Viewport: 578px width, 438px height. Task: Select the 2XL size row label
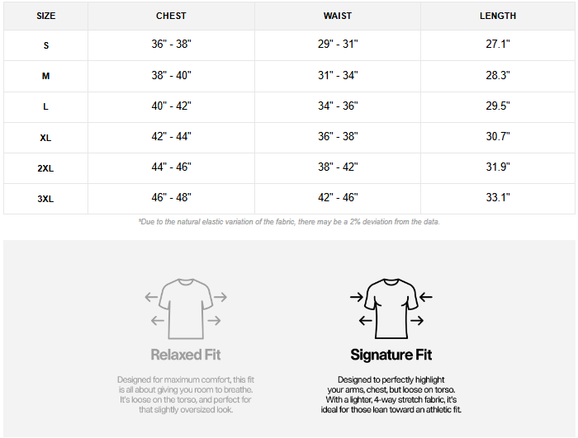[46, 167]
